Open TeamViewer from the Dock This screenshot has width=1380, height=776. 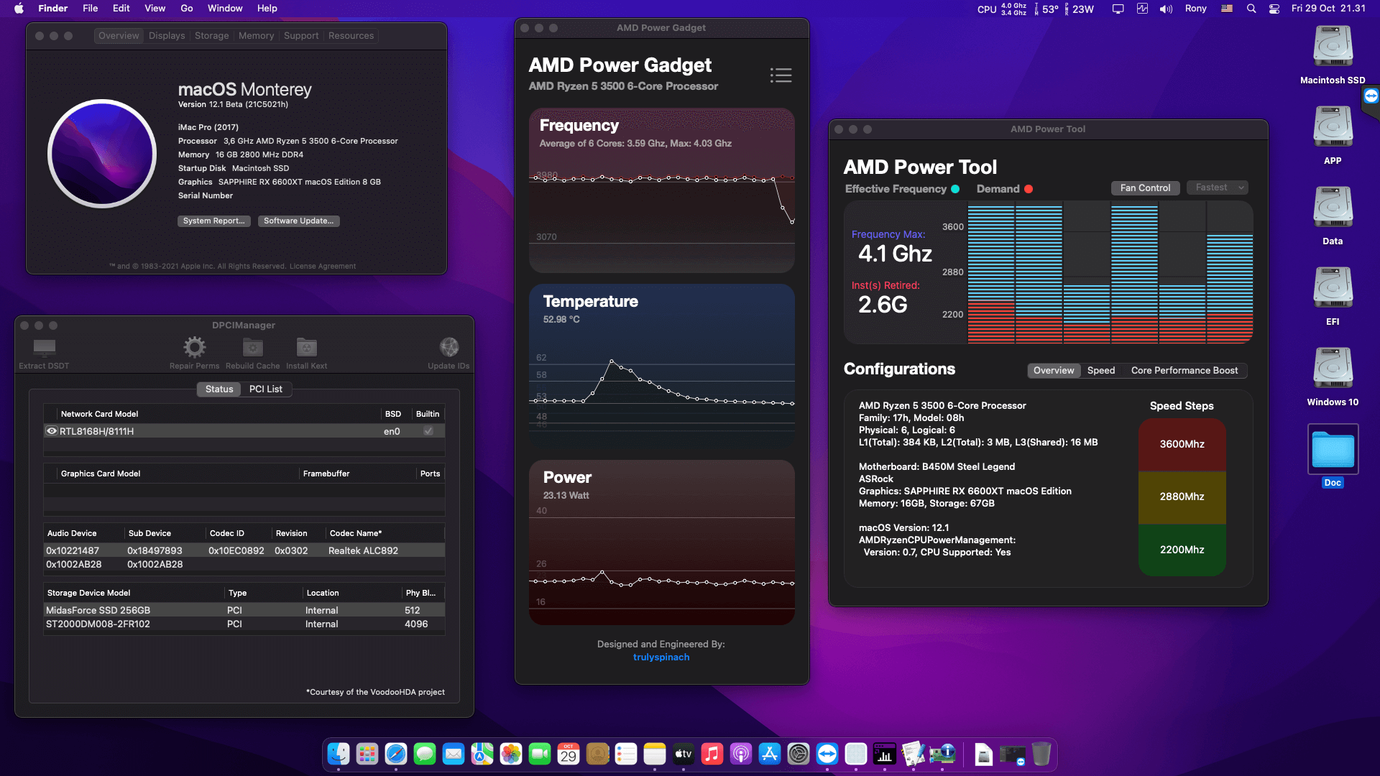[827, 754]
